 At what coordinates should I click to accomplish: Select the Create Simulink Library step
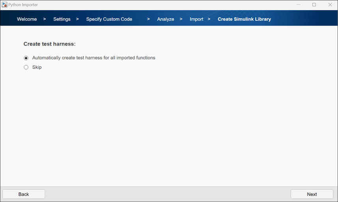(244, 19)
